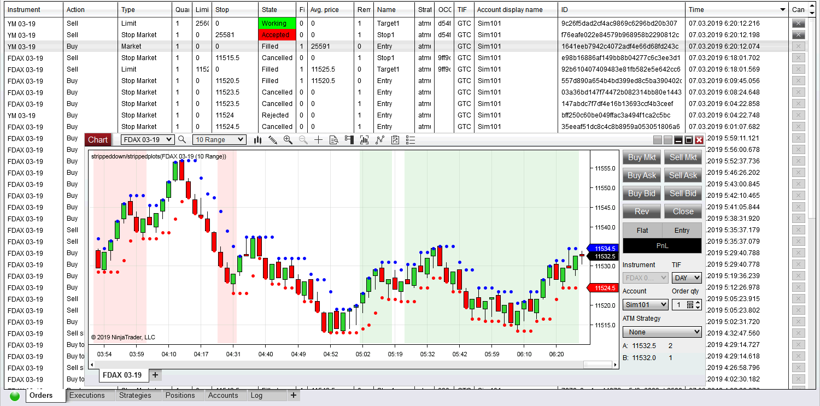Click the right gray link square on Chart title bar

pos(668,140)
